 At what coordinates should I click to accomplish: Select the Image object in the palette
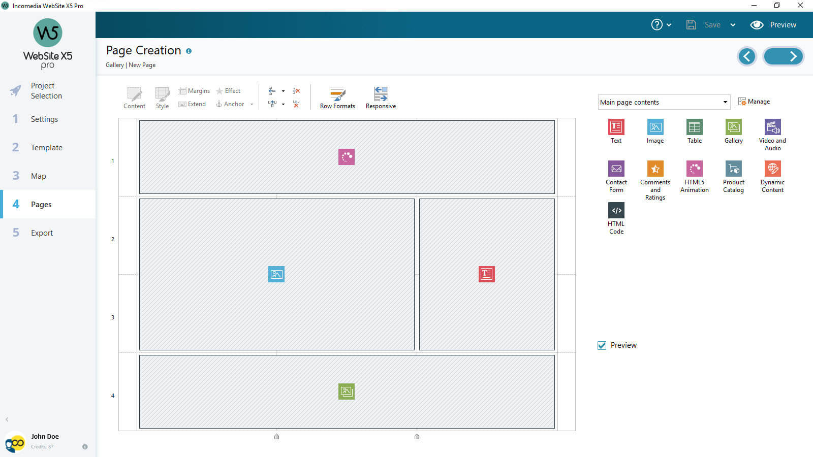point(655,131)
